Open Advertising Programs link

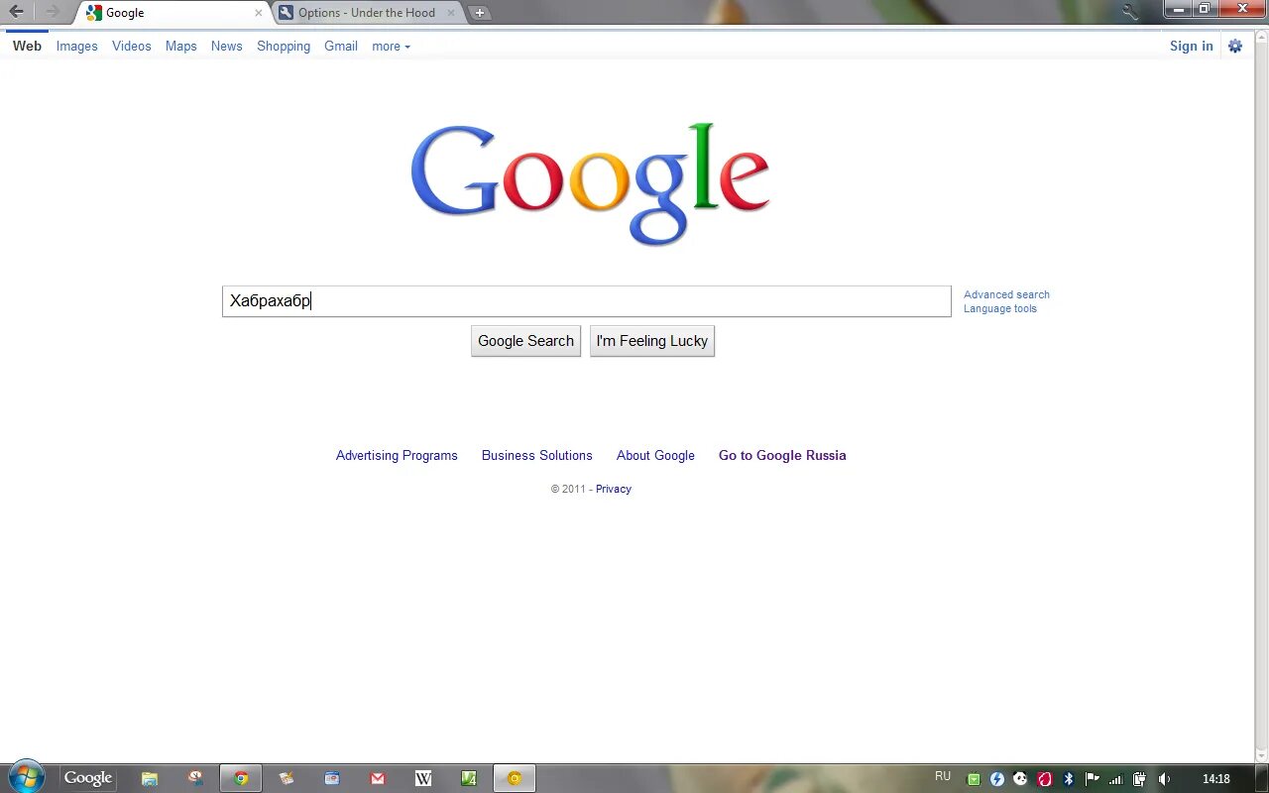(397, 456)
